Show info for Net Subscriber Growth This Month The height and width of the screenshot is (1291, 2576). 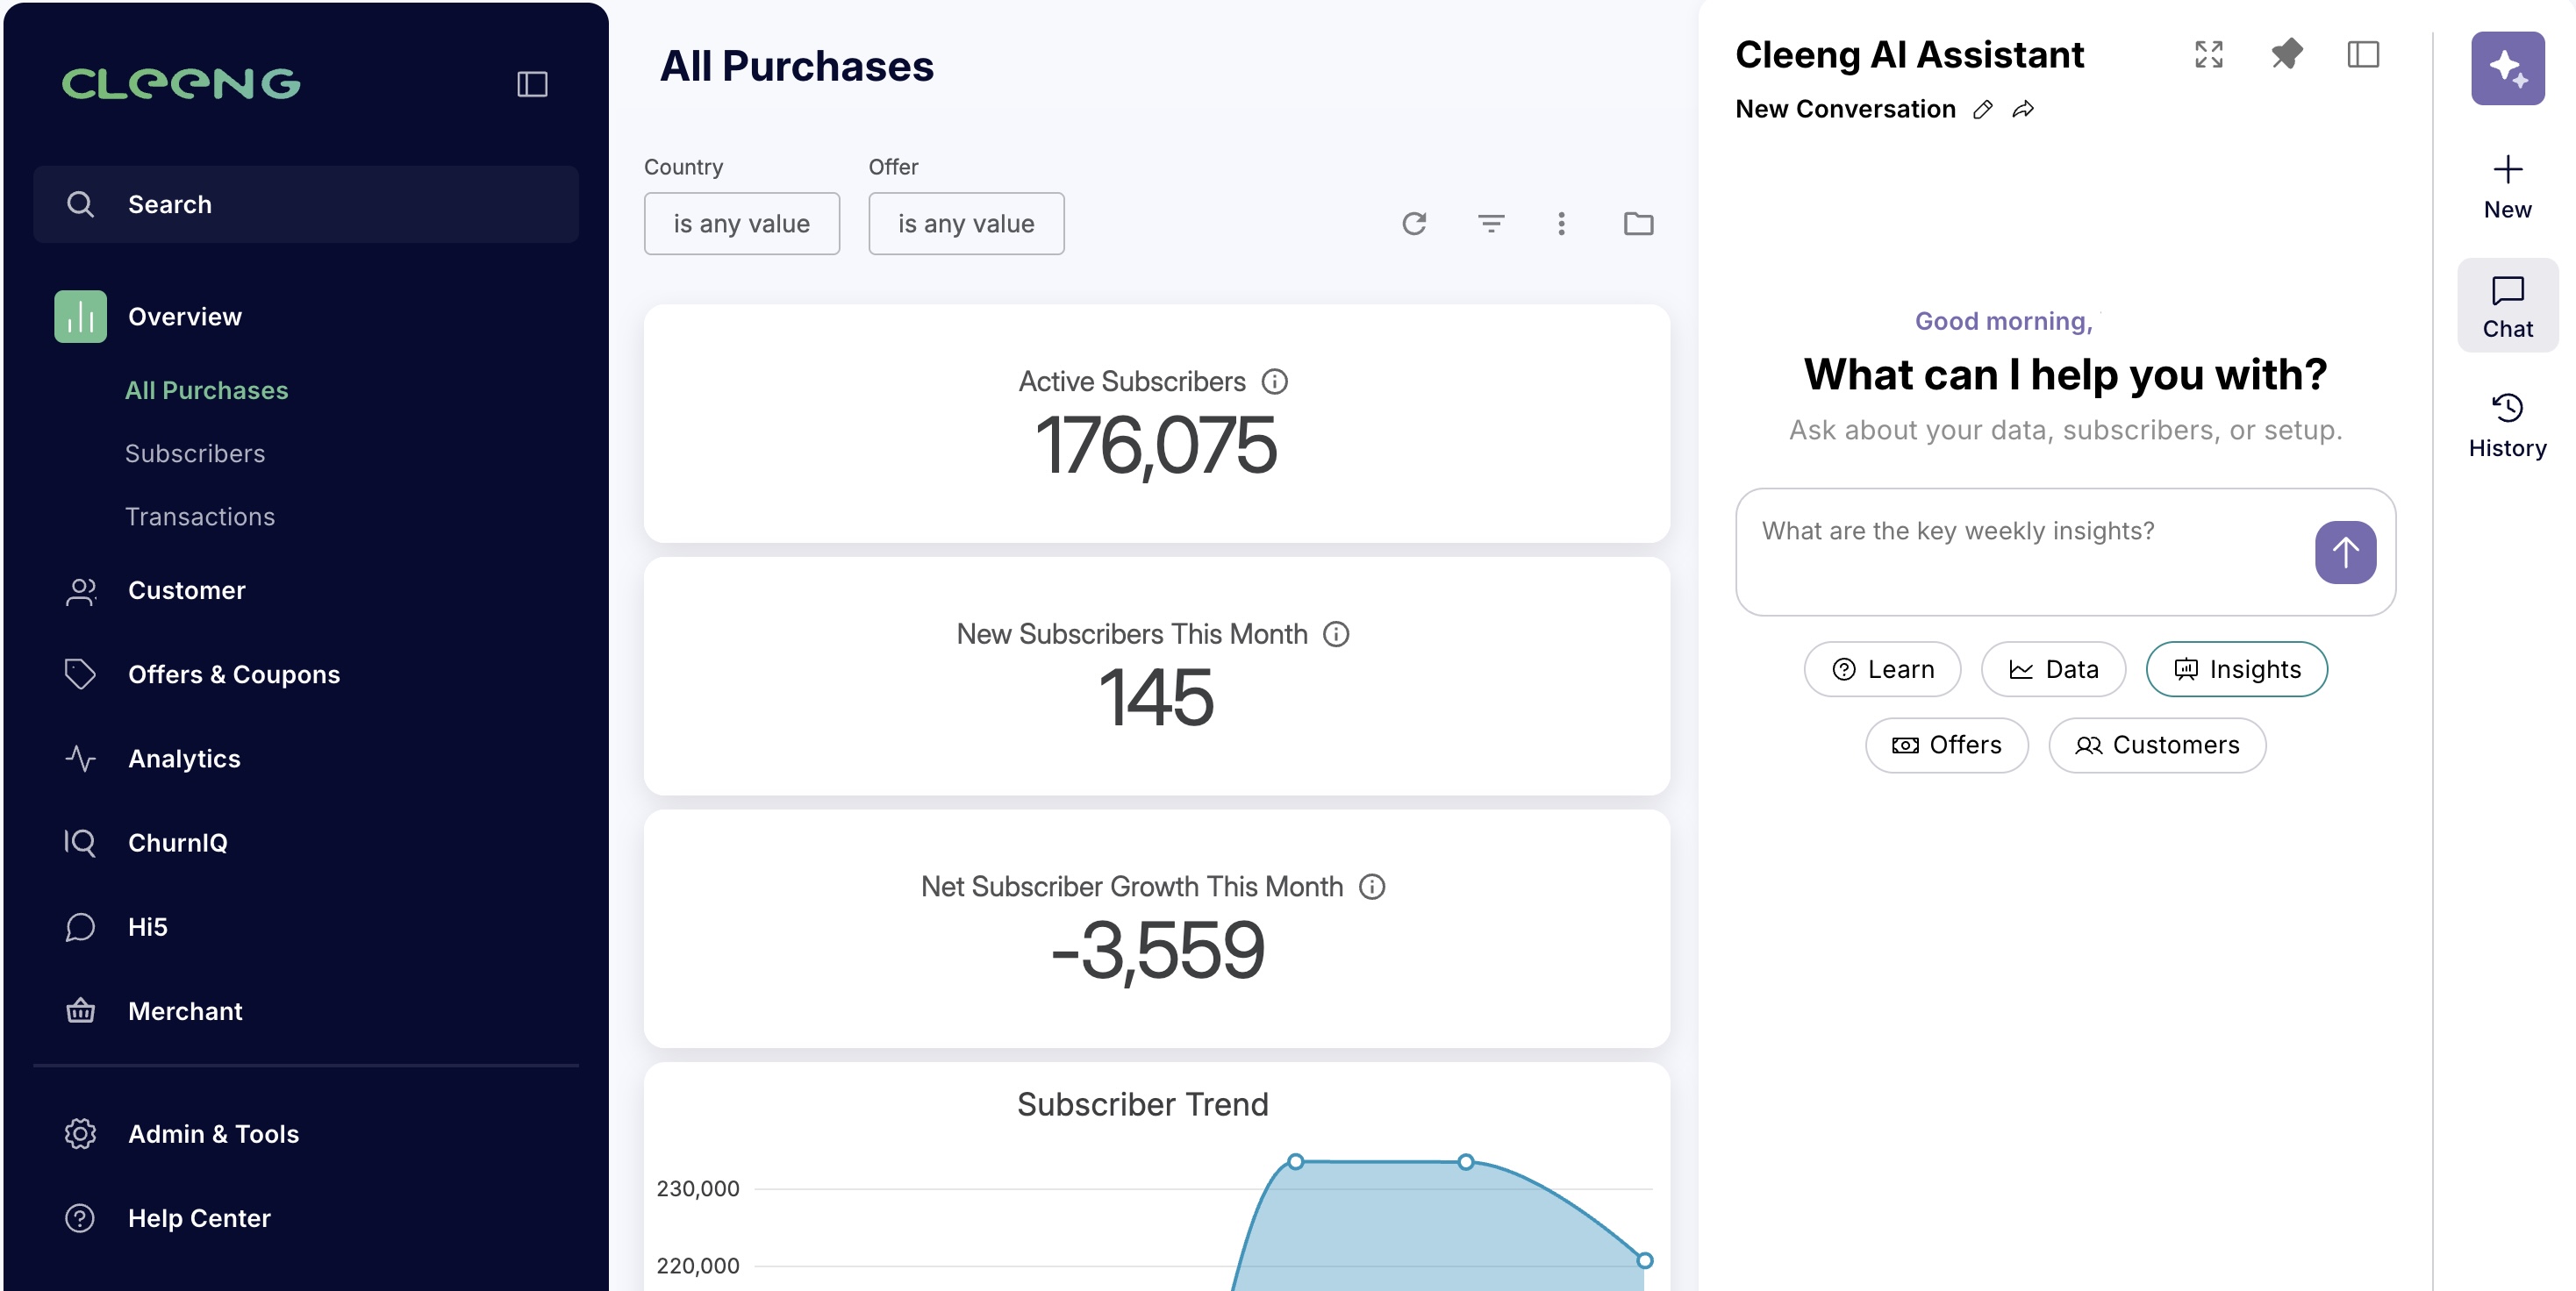(x=1372, y=888)
